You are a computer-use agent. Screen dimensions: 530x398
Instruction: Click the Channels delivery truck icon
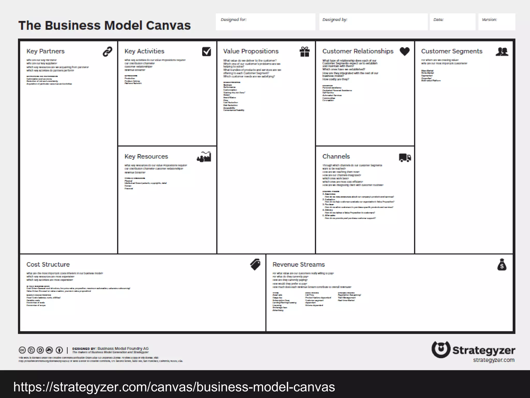click(405, 158)
